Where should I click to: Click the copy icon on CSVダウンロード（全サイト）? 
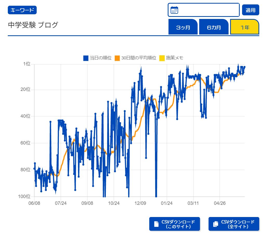[216, 224]
